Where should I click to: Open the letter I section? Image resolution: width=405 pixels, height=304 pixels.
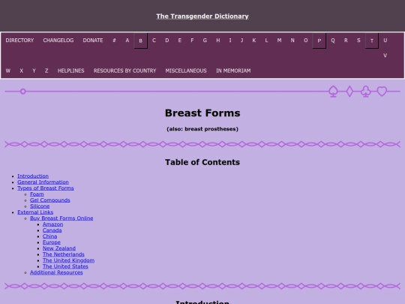(230, 41)
